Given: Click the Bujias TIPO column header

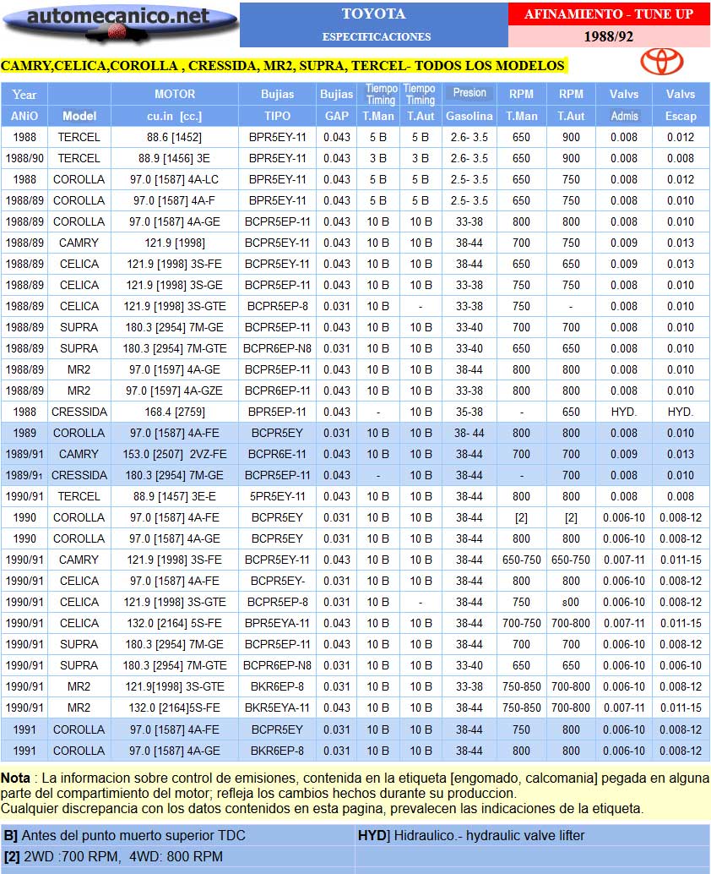Looking at the screenshot, I should 277,105.
